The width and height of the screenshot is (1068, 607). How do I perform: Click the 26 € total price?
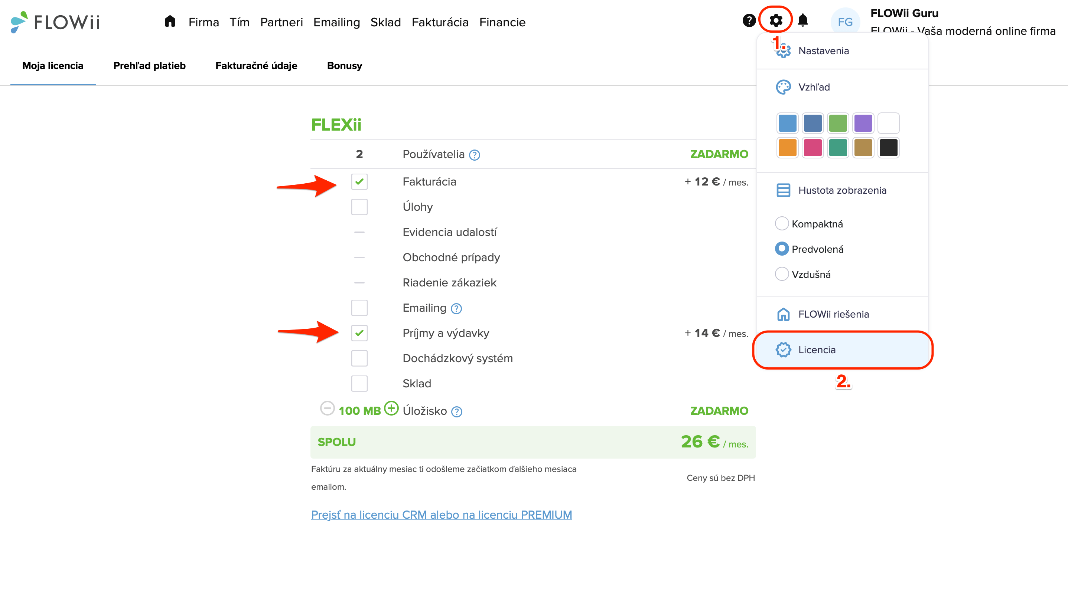700,442
